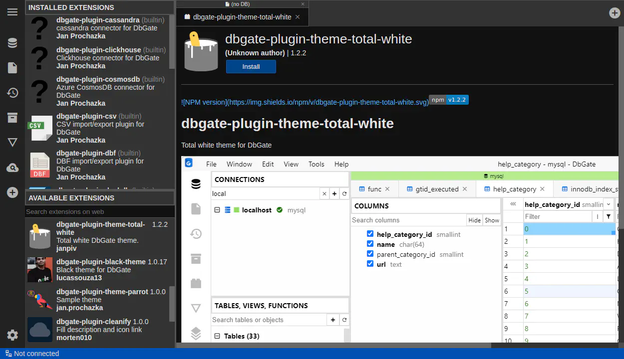Viewport: 624px width, 359px height.
Task: Open the NPM version shields.io link
Action: pos(305,102)
